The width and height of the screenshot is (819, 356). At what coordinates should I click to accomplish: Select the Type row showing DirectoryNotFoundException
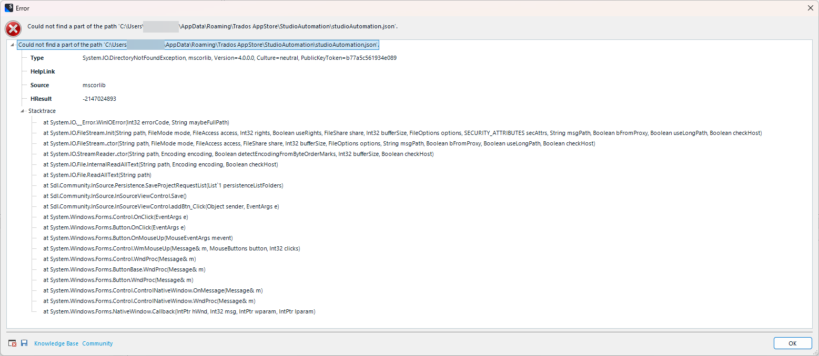158,58
